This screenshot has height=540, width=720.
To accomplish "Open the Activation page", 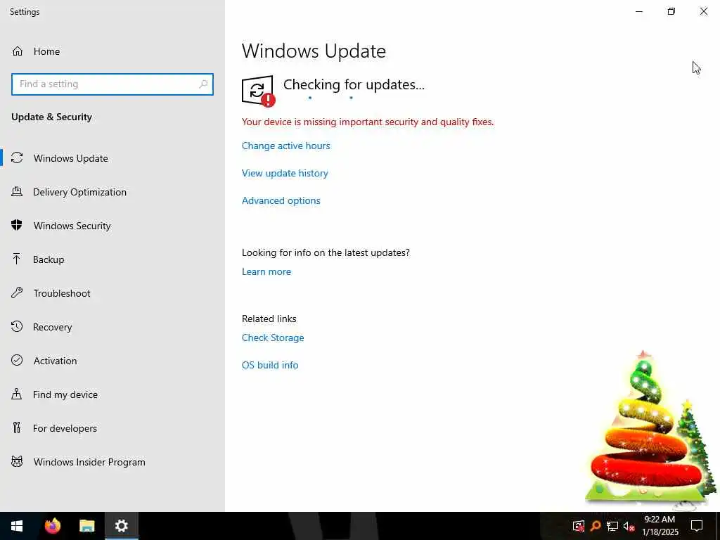I will click(x=112, y=361).
